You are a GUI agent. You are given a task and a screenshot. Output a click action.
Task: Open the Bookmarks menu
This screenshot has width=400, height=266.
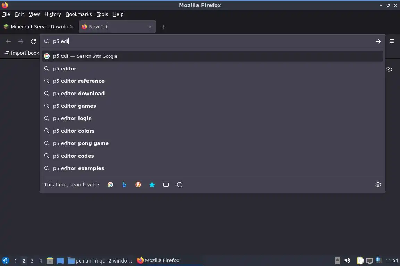[79, 14]
